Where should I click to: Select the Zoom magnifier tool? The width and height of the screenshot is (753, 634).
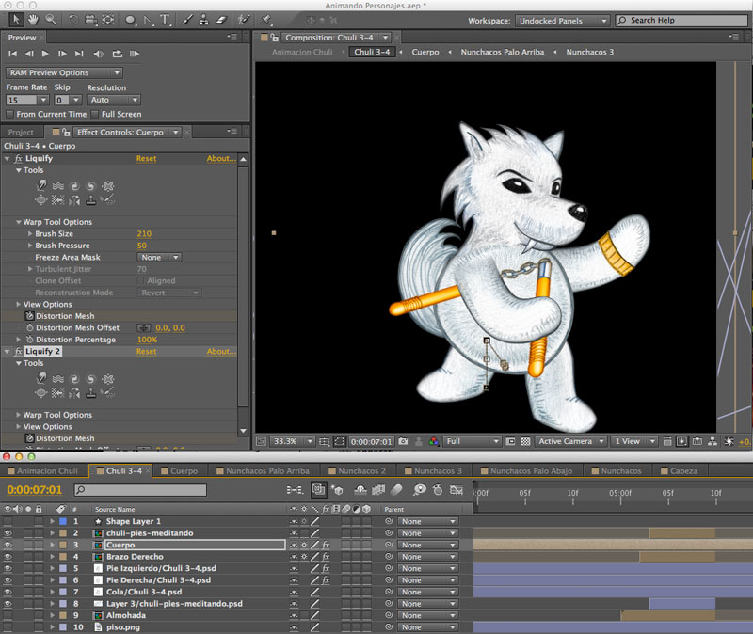[51, 20]
